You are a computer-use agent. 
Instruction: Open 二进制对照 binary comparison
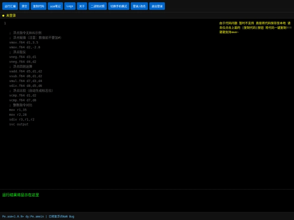(97, 6)
